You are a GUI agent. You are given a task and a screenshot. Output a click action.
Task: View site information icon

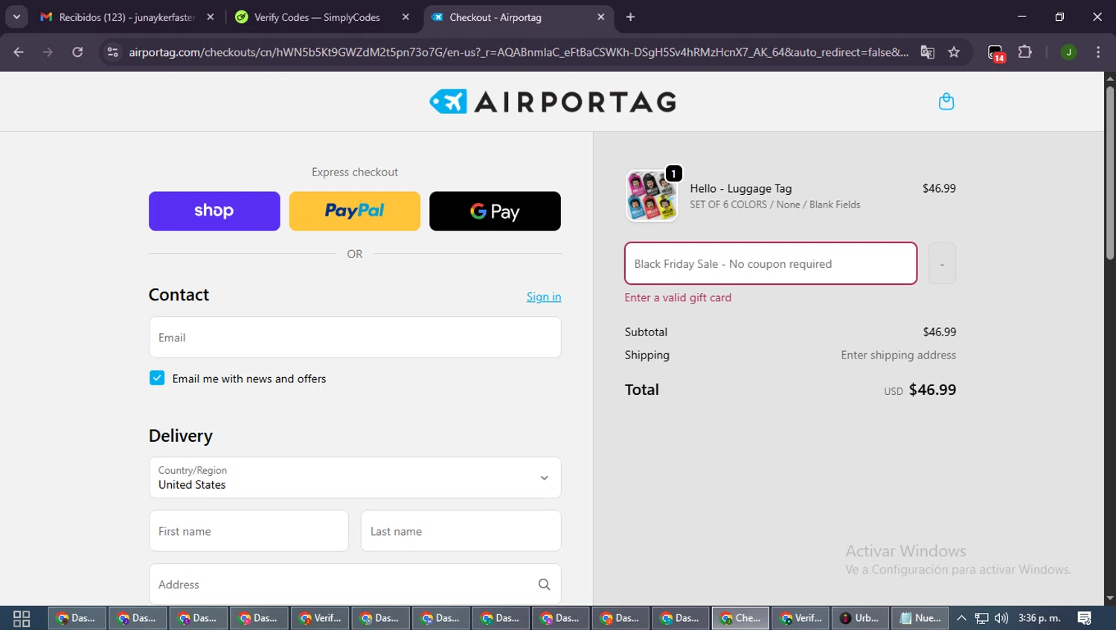[112, 52]
